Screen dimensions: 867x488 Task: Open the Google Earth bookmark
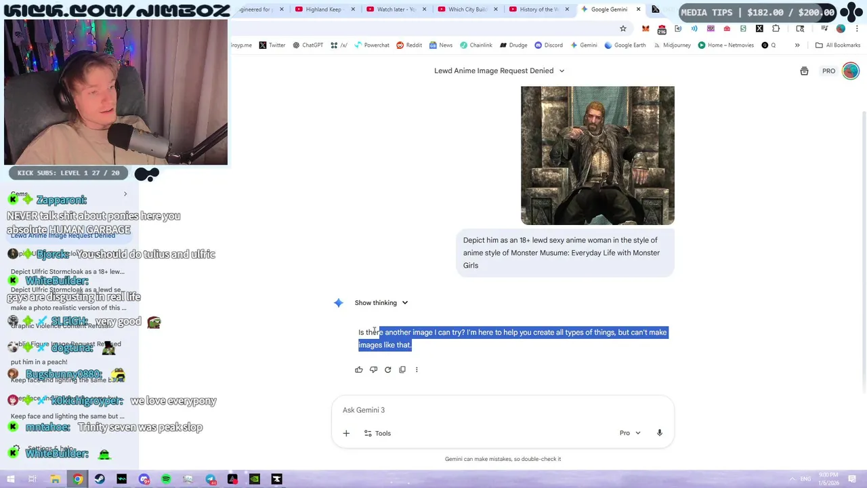(625, 45)
